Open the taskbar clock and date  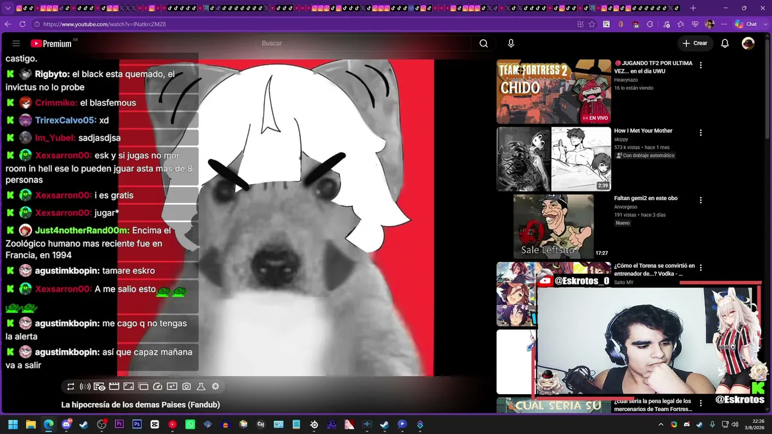753,424
